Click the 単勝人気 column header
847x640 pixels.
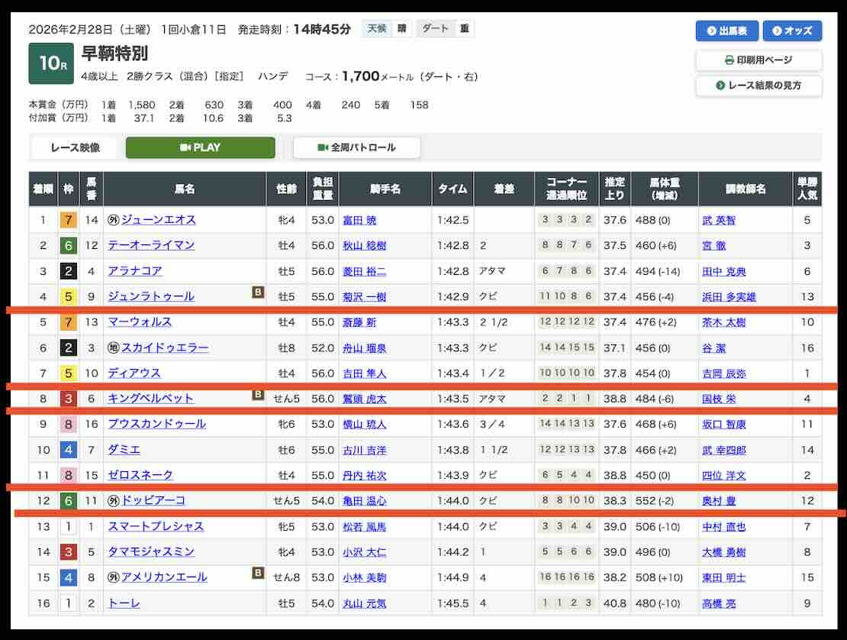point(807,189)
